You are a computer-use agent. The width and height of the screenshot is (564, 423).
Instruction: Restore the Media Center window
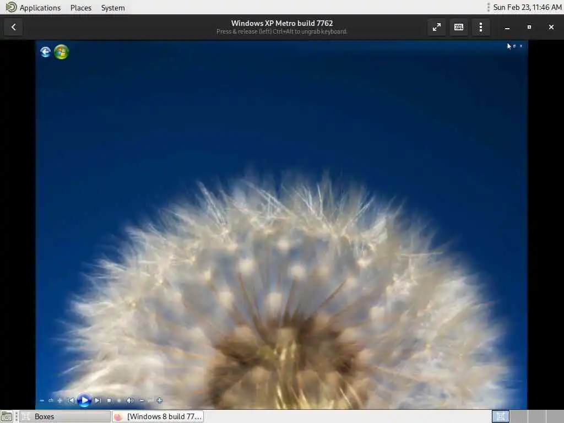514,46
